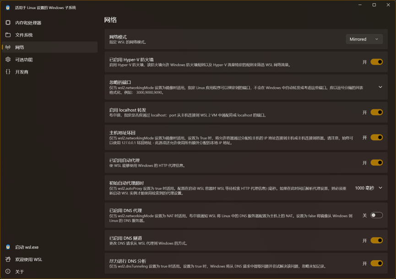Turn off 启用 localhost 转发

tap(376, 111)
